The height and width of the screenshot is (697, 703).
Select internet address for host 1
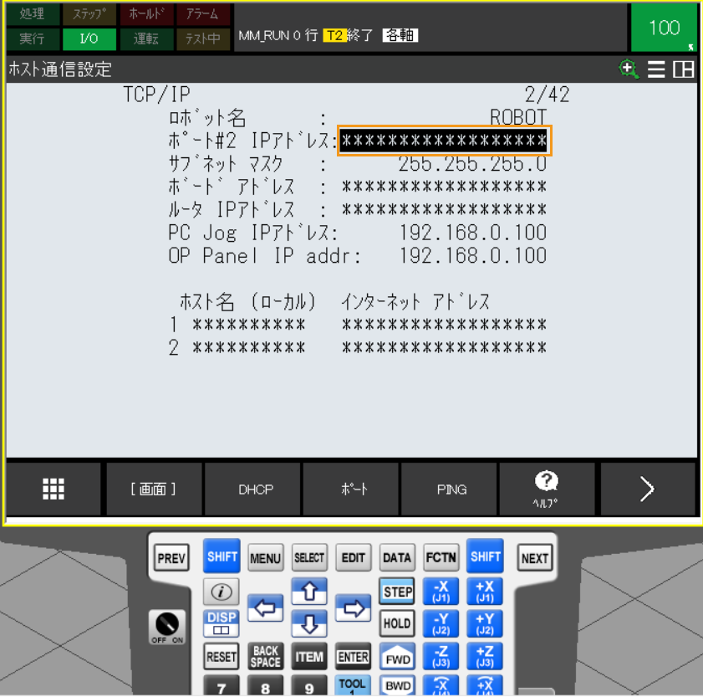click(x=444, y=325)
